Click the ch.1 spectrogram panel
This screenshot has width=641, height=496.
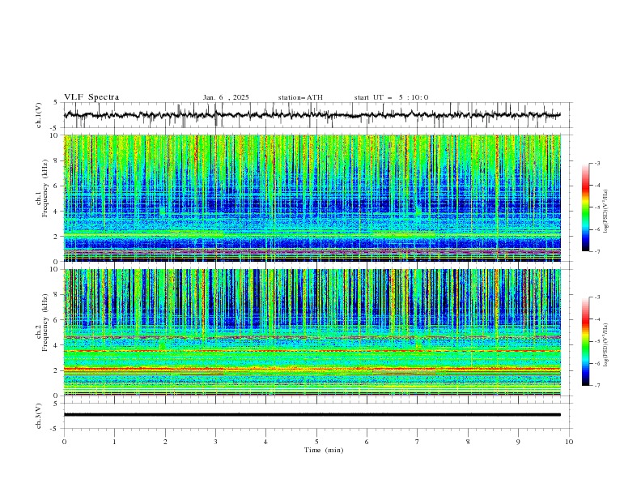[312, 198]
